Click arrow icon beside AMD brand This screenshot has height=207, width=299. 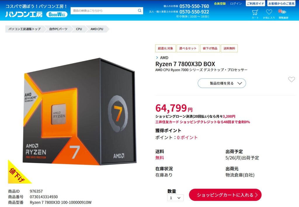[x=157, y=58]
